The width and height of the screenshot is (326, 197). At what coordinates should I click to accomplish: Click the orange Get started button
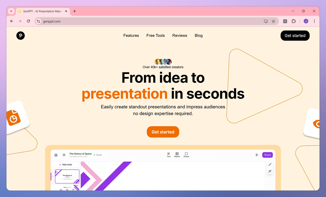[163, 132]
